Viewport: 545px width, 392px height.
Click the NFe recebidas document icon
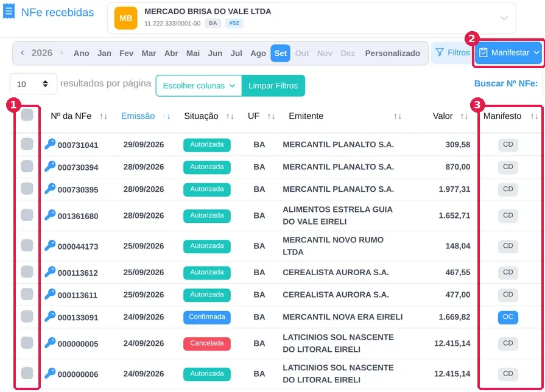point(9,11)
